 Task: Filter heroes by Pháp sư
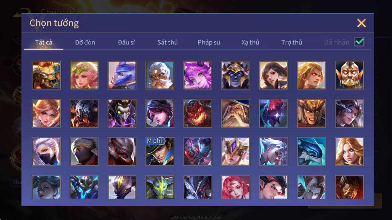click(x=209, y=42)
